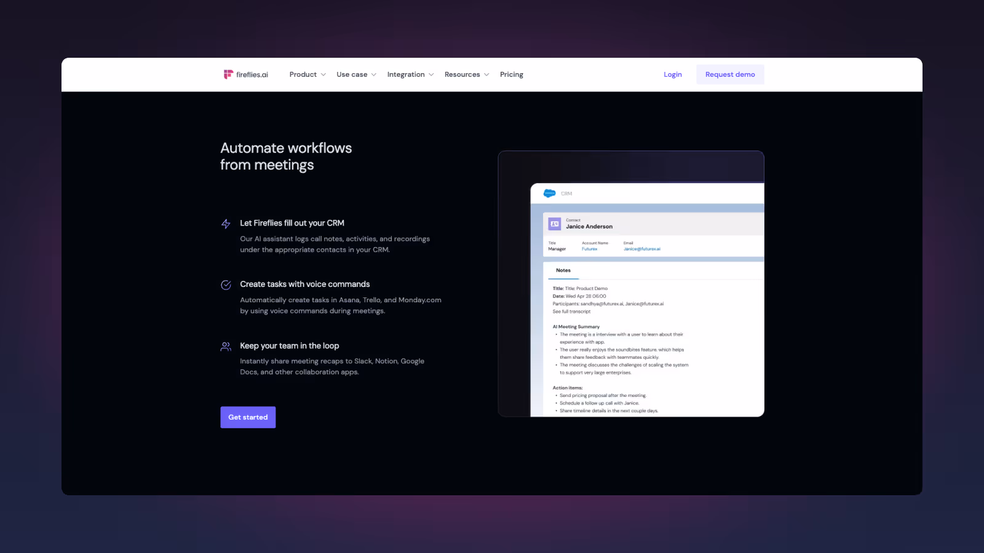This screenshot has width=984, height=553.
Task: Click the Get started button
Action: [x=248, y=417]
